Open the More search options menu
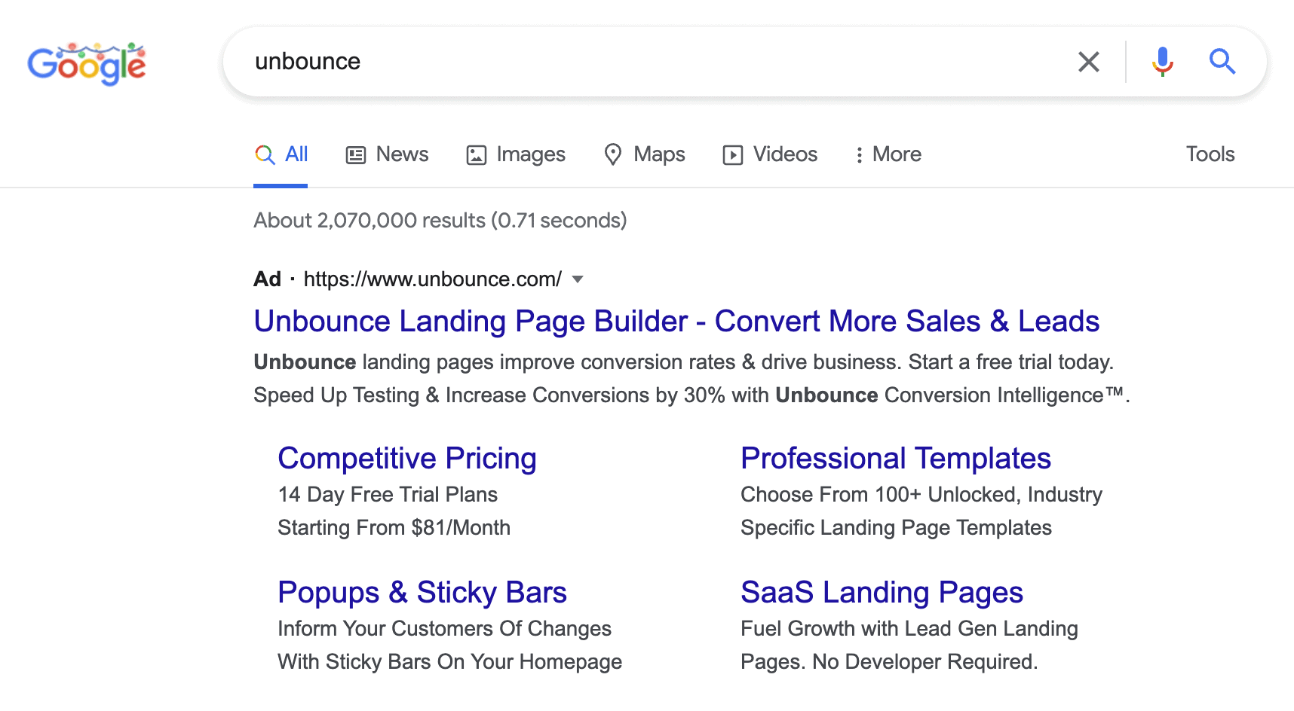Image resolution: width=1294 pixels, height=711 pixels. point(888,154)
